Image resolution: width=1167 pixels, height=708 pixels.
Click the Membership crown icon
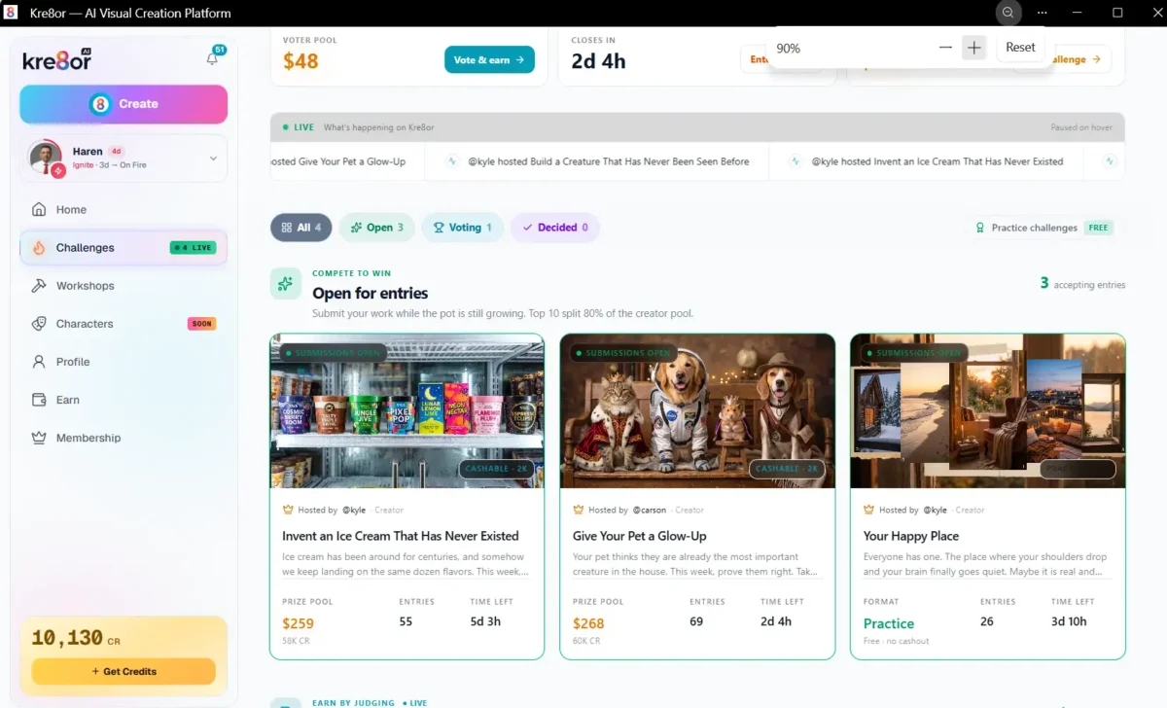click(x=39, y=438)
